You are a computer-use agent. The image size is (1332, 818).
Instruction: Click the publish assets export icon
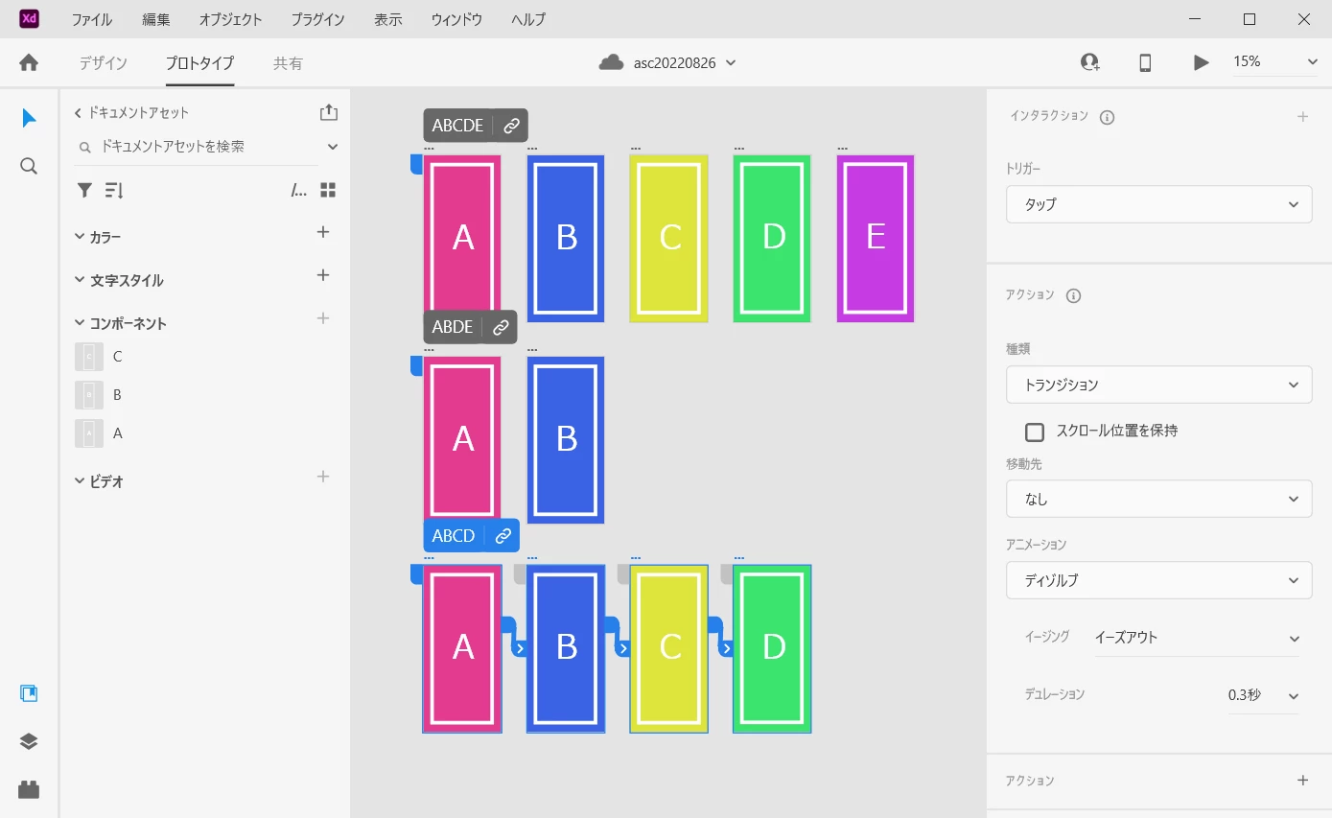click(329, 112)
